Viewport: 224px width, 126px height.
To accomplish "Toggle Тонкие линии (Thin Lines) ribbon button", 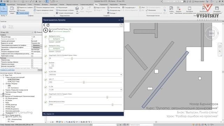I will pos(22,13).
